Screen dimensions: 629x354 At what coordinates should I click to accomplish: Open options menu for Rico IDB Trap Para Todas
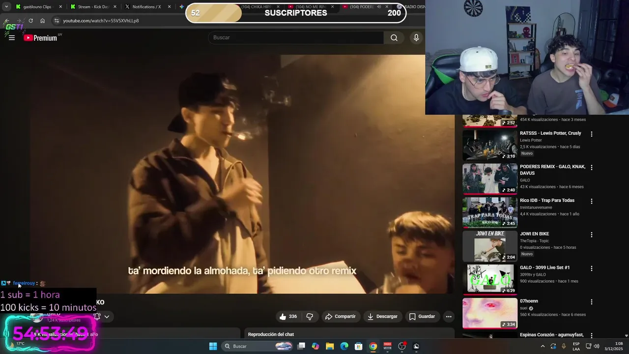tap(591, 201)
